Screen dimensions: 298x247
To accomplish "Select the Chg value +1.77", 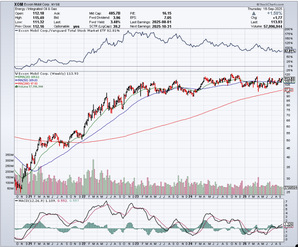I will pyautogui.click(x=278, y=18).
